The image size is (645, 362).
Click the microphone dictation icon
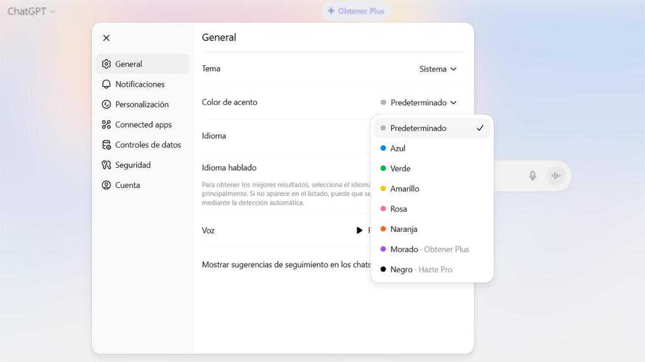pos(533,176)
